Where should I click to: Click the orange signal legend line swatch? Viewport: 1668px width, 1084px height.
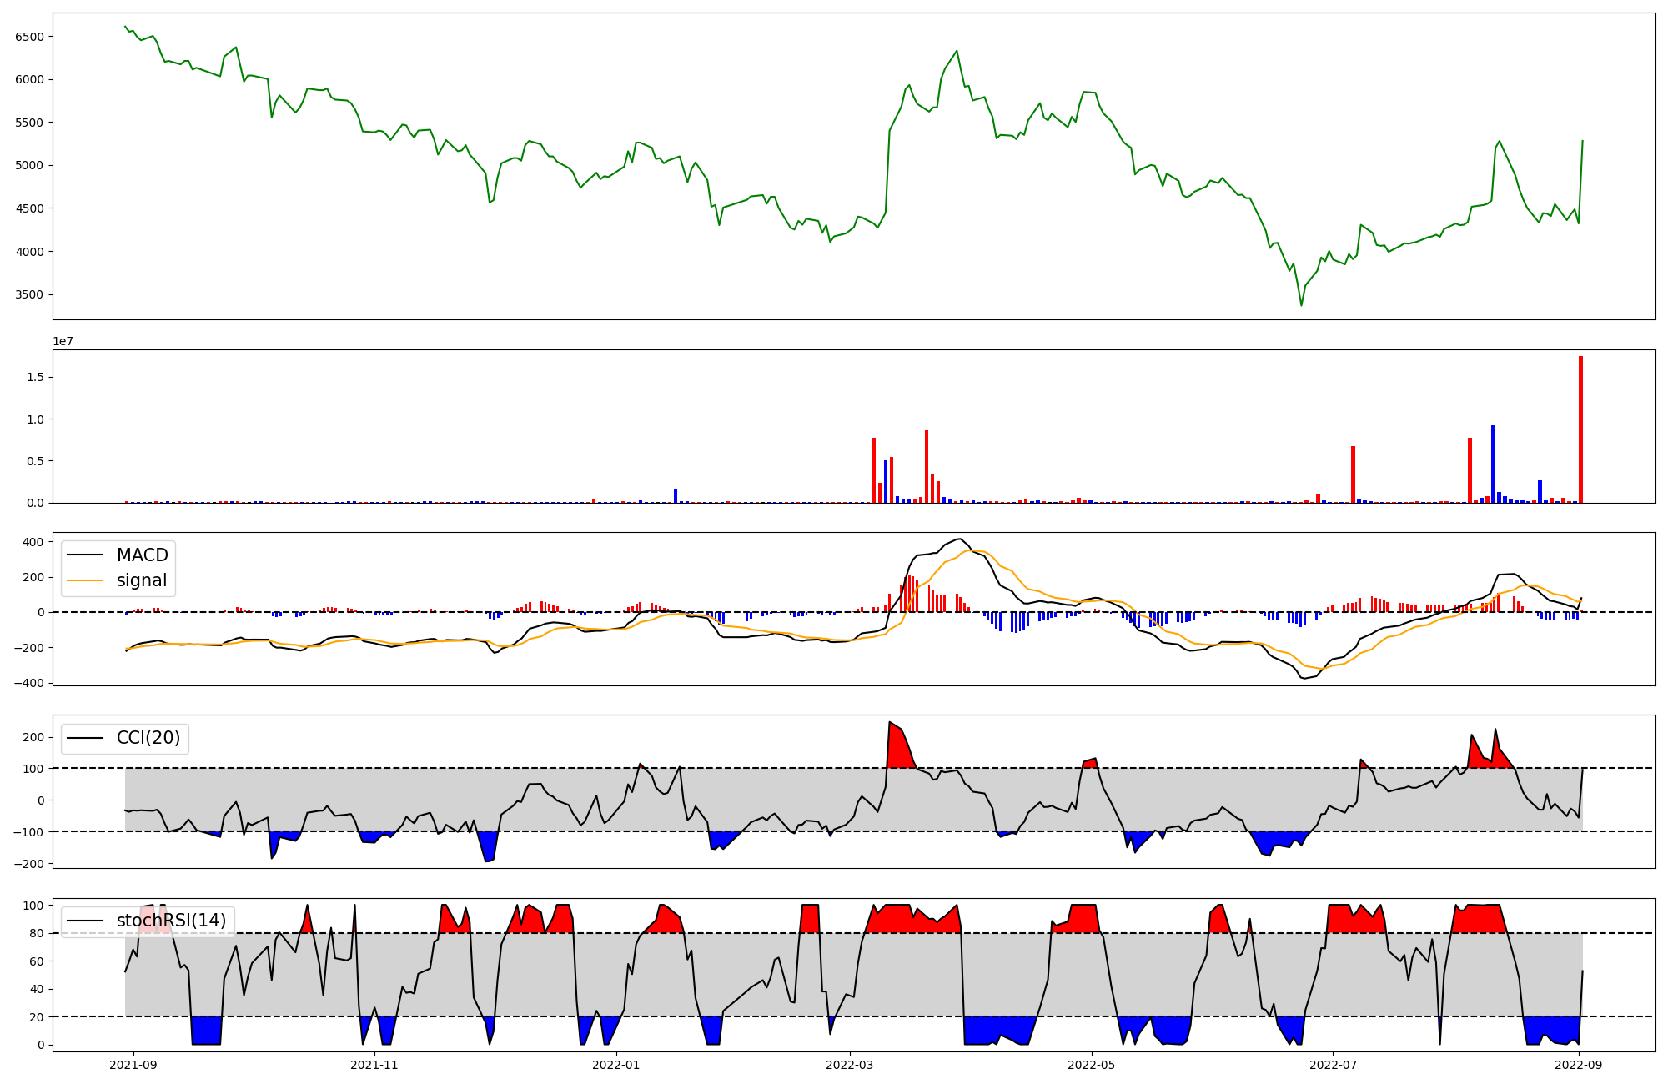click(85, 580)
